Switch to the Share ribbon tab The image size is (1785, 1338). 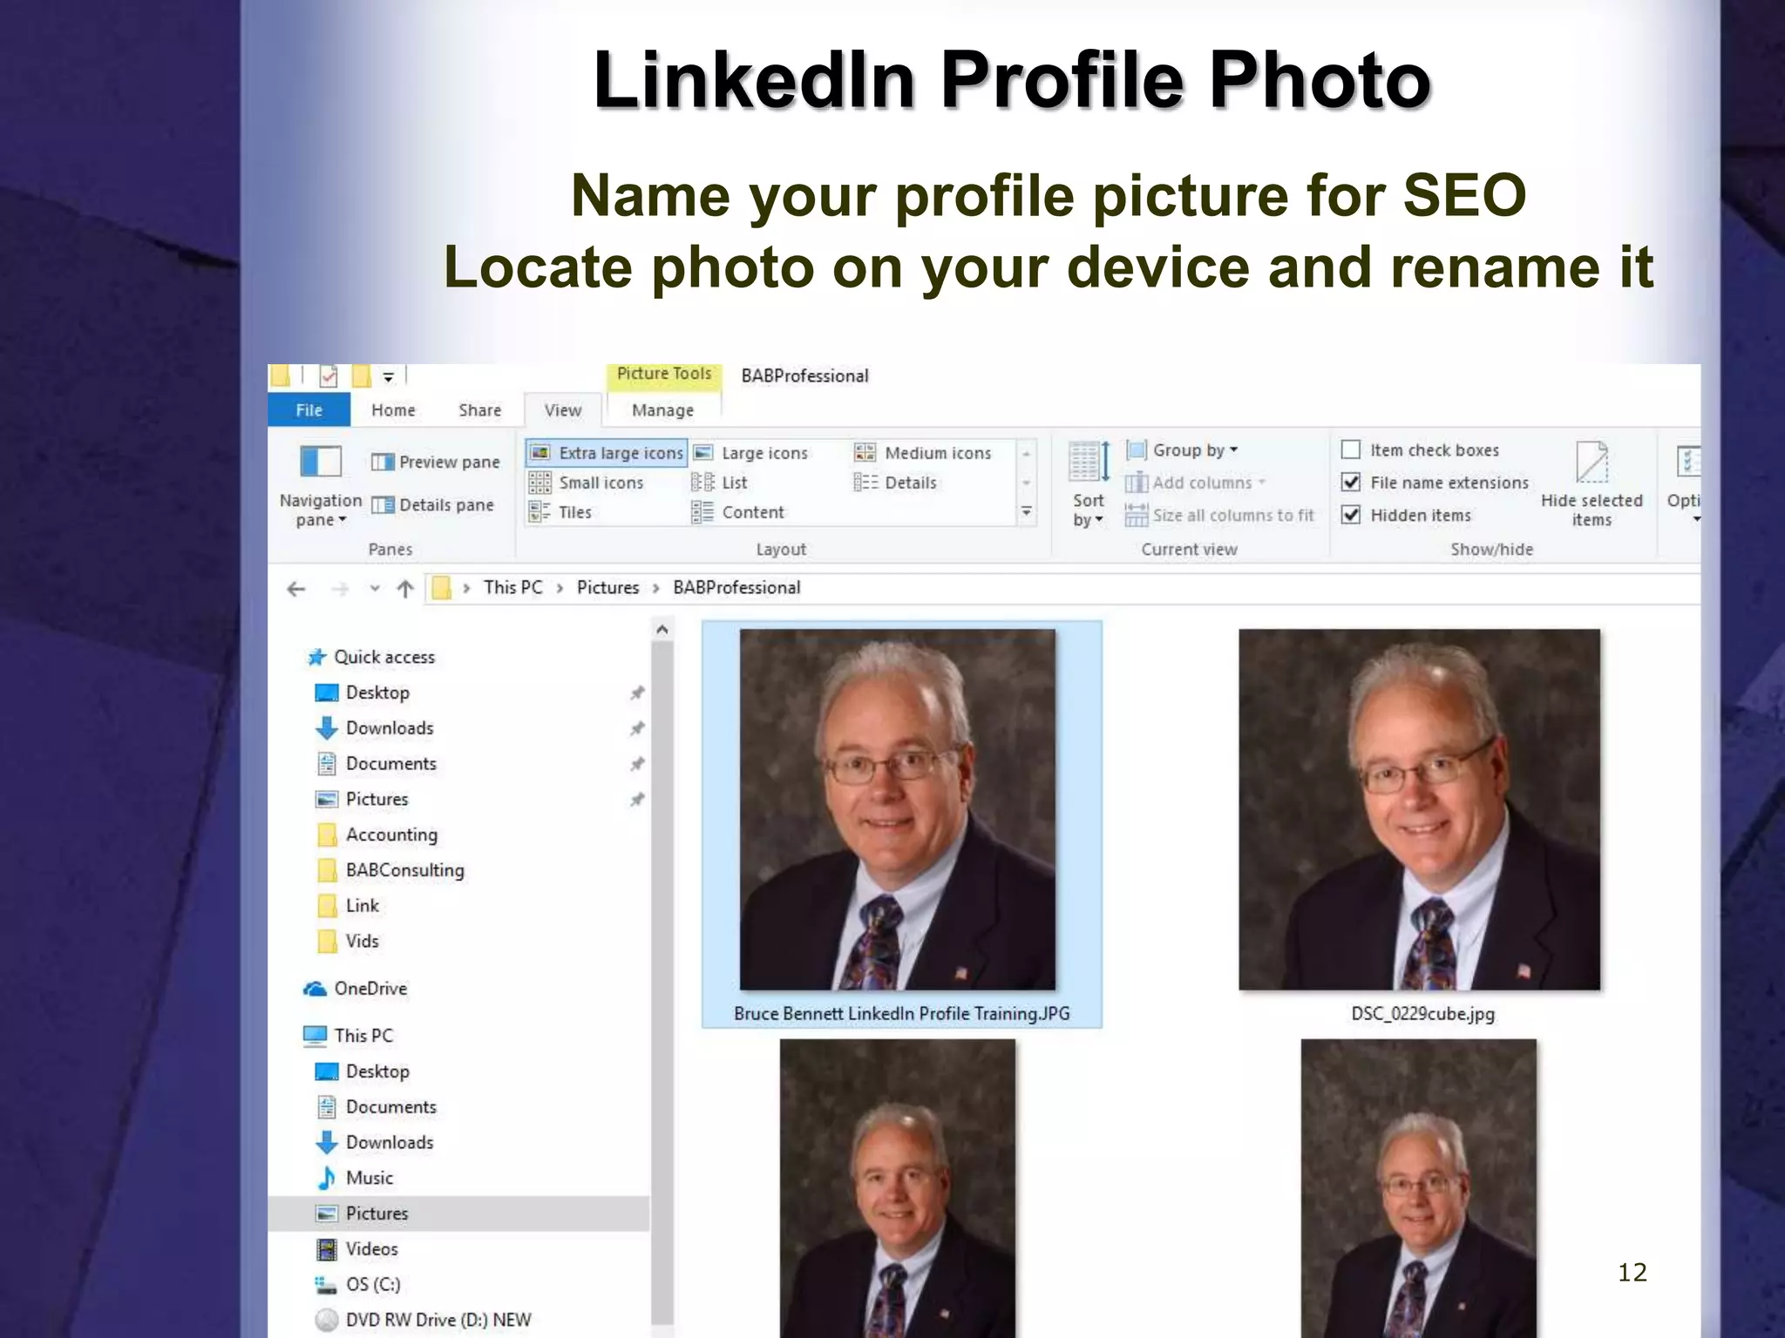[x=480, y=410]
